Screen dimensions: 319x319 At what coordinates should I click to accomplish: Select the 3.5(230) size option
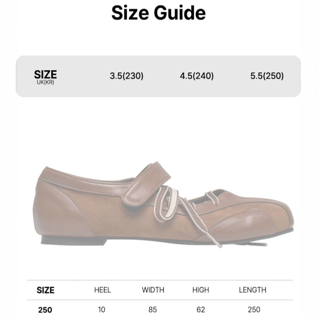pos(127,76)
